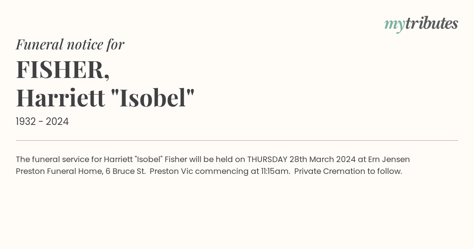Click the name "Harriett" in large heading
This screenshot has width=474, height=249.
tap(60, 98)
